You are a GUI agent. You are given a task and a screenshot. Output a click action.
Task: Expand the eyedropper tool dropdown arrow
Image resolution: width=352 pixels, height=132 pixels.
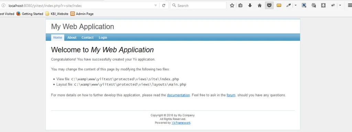295,5
